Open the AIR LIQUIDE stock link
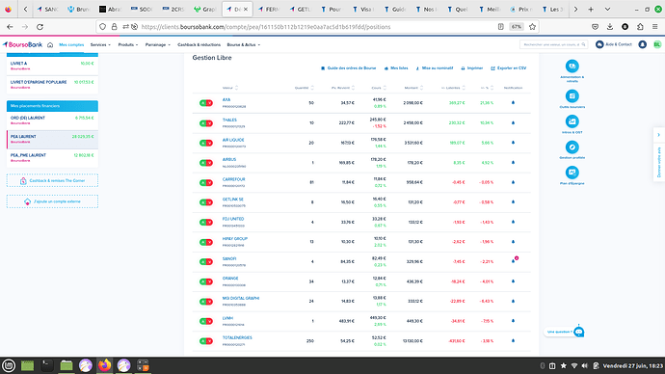Image resolution: width=665 pixels, height=374 pixels. (x=233, y=140)
